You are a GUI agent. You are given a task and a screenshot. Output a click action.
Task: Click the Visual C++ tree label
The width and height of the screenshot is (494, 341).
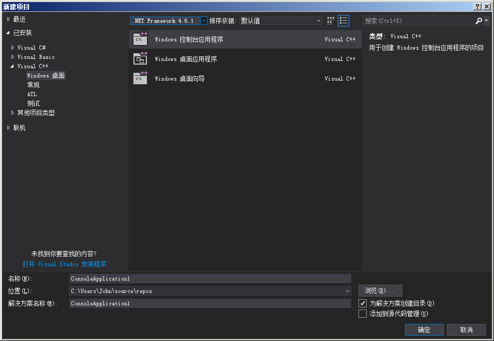[33, 66]
